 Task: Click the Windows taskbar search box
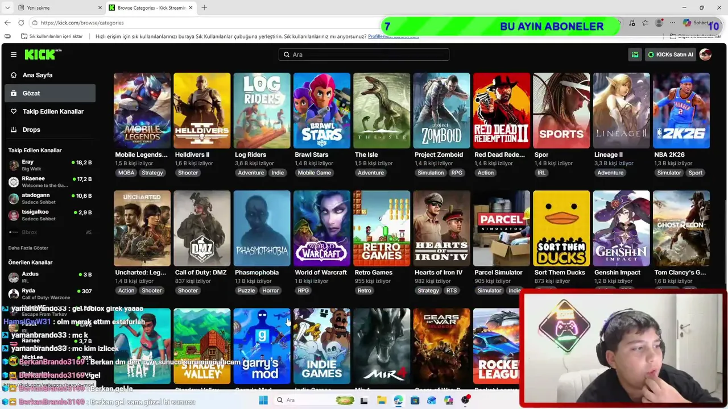(x=314, y=400)
